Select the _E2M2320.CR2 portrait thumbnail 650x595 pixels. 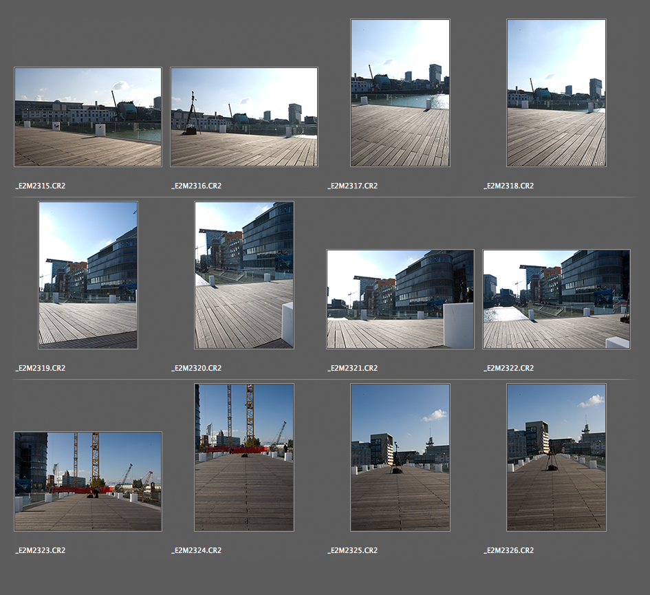(x=244, y=275)
